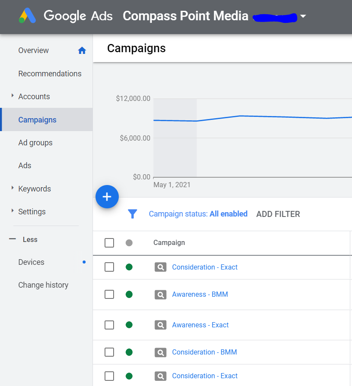Check the checkbox for Awareness - BMM
The image size is (352, 386).
tap(109, 295)
